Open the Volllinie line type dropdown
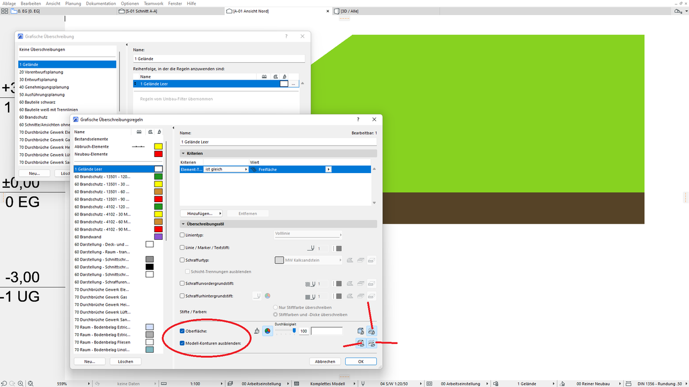689x387 pixels. click(308, 234)
